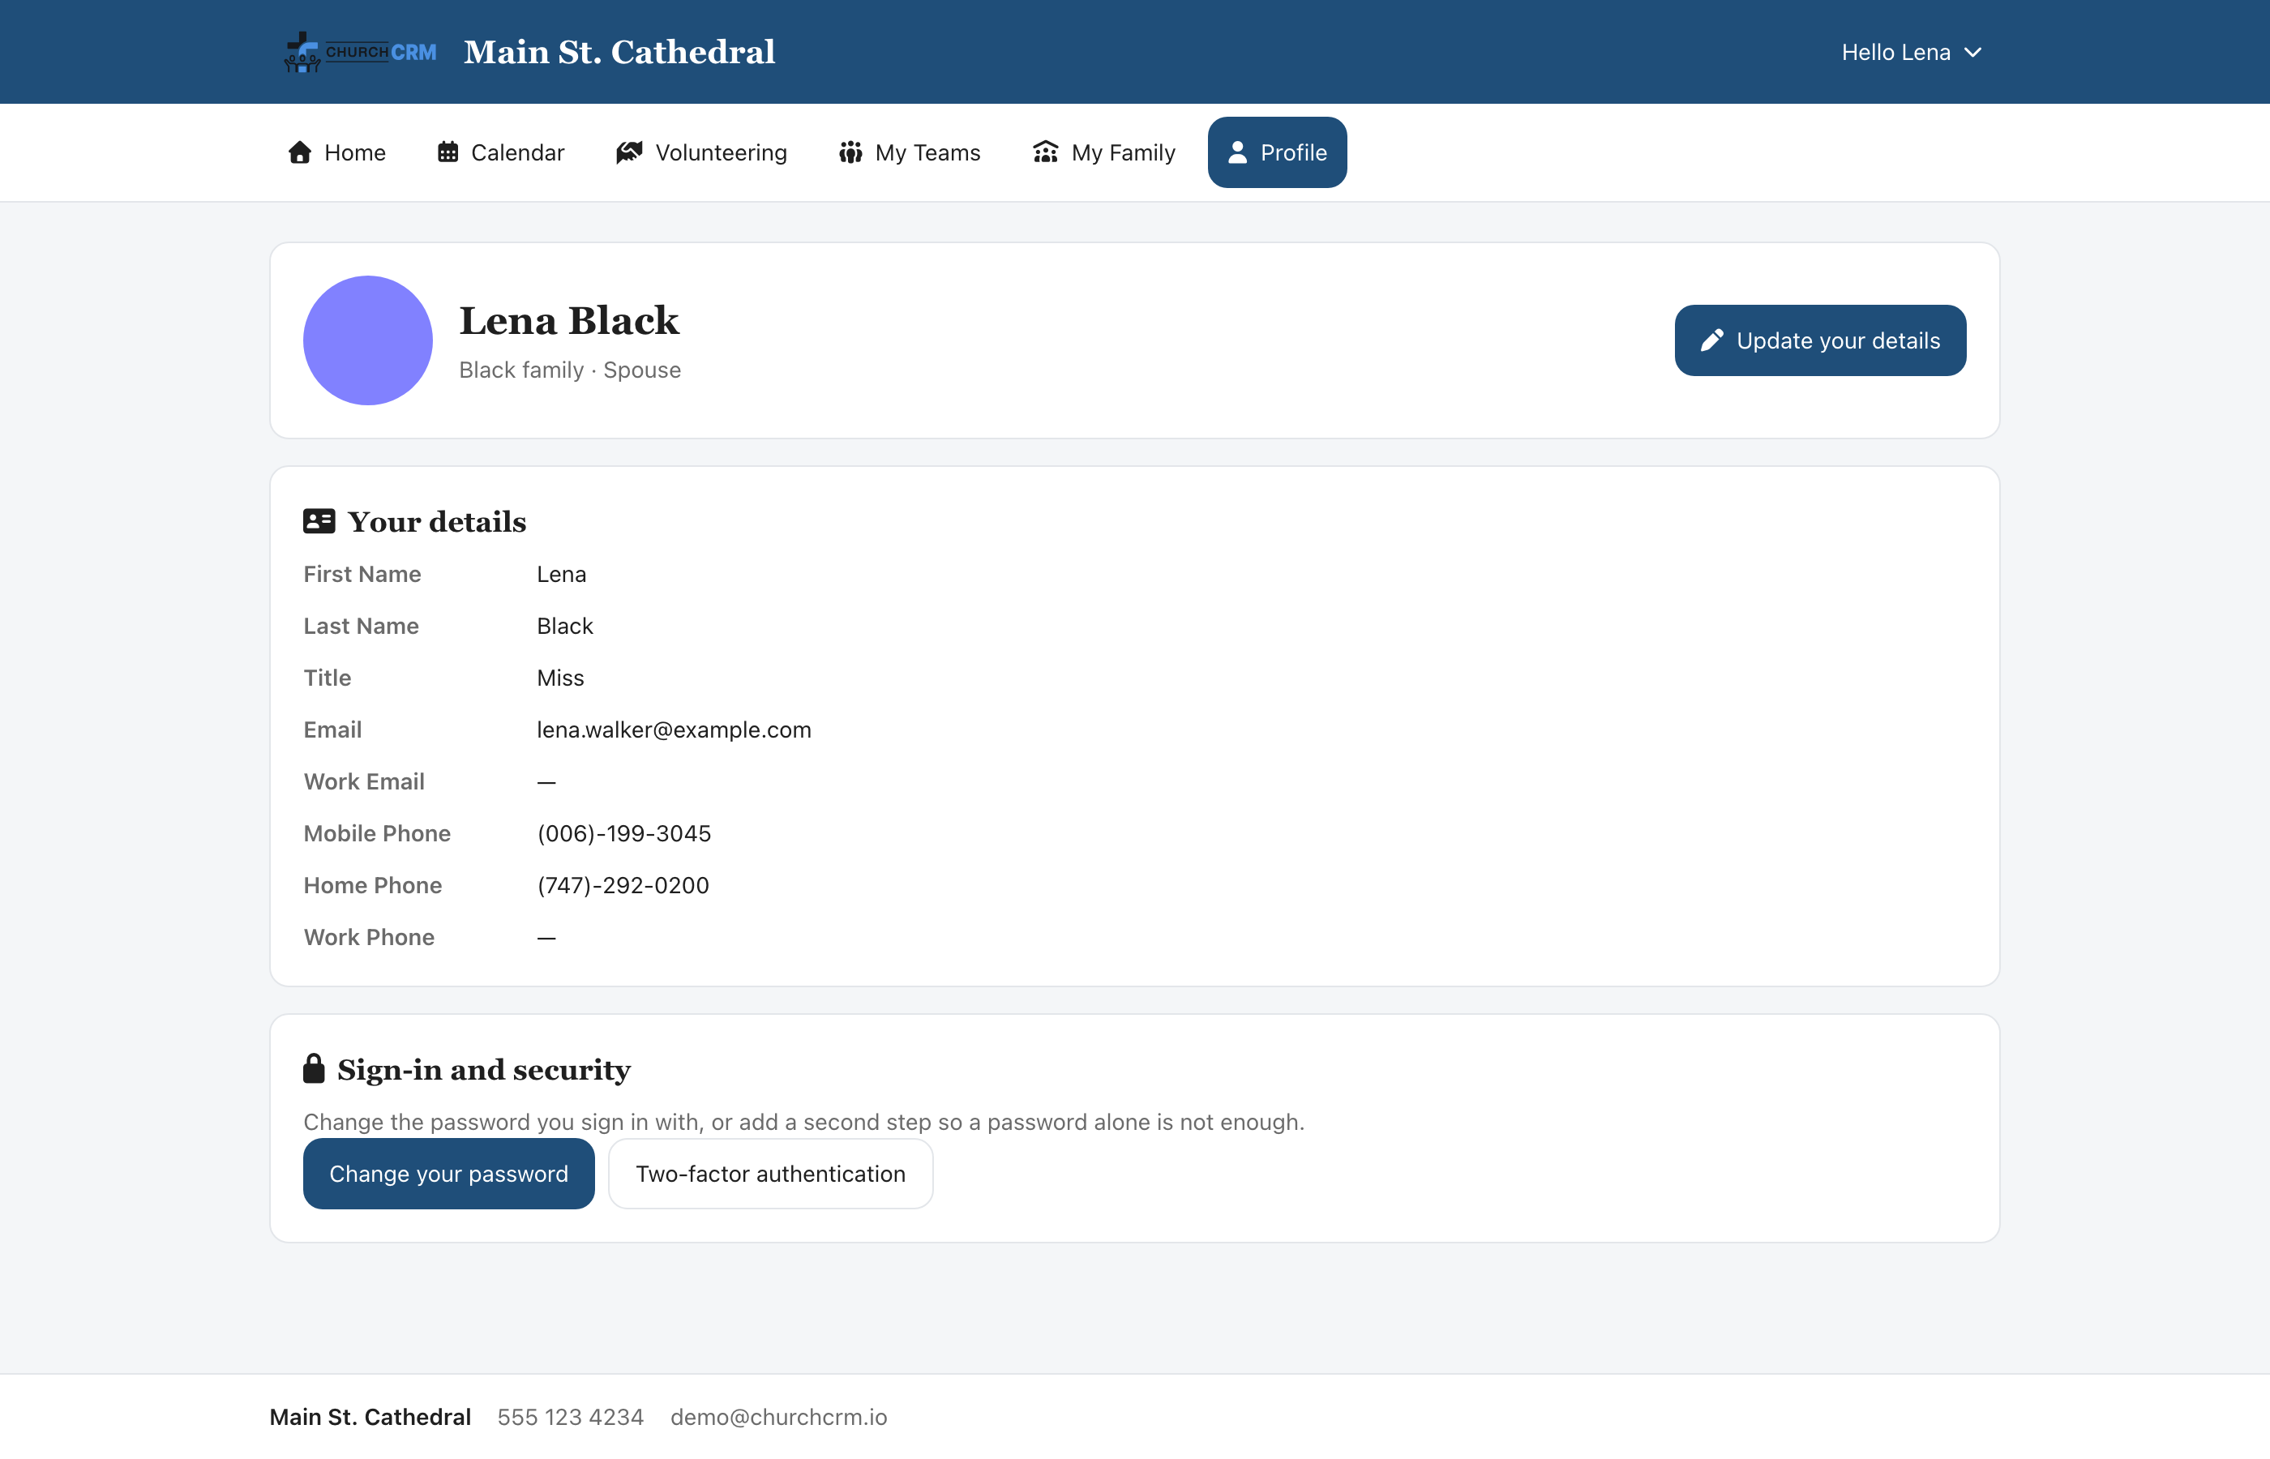Open the Calendar tab
The height and width of the screenshot is (1459, 2270).
[501, 152]
